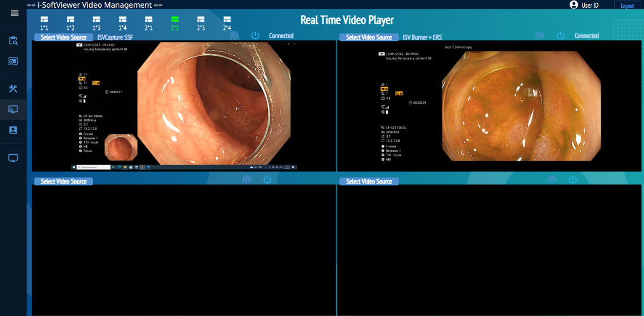Select the 2*1 layout
The height and width of the screenshot is (316, 644).
point(149,23)
